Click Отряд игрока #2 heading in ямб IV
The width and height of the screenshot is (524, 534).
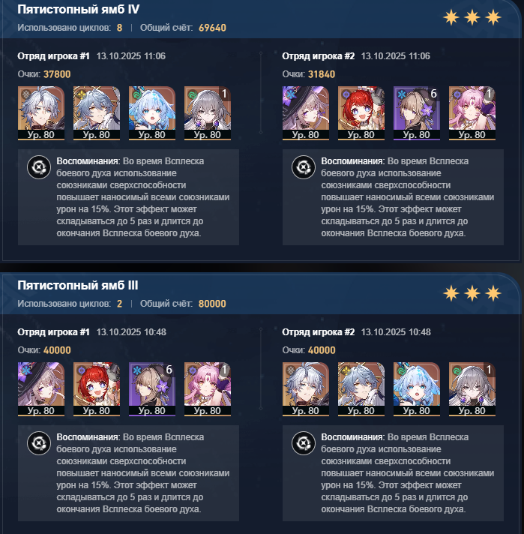tap(319, 56)
